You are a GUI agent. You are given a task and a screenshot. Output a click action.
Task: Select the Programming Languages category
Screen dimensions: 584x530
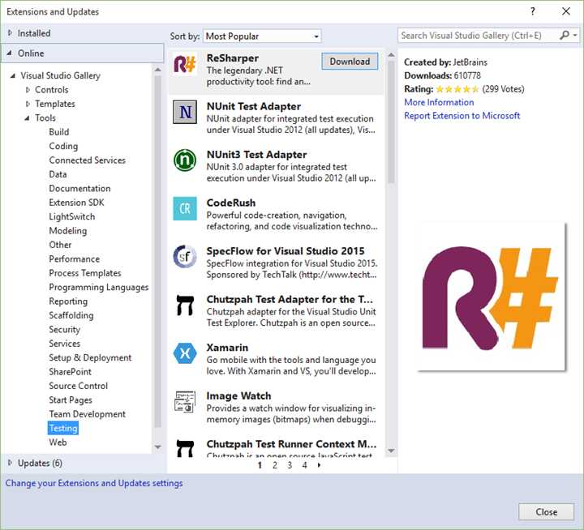click(99, 288)
